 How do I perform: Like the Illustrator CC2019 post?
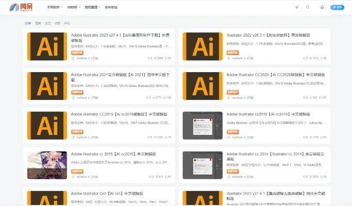pos(166,137)
